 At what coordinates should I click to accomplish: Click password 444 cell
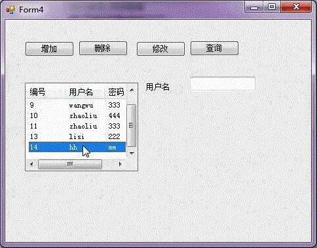[x=114, y=115]
